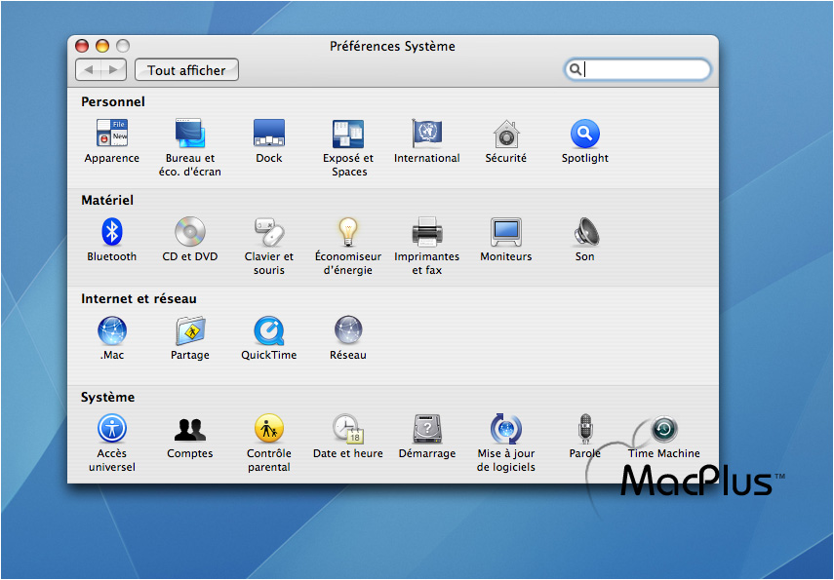Image resolution: width=834 pixels, height=580 pixels.
Task: Open Économiseur d'énergie light bulb icon
Action: 348,232
